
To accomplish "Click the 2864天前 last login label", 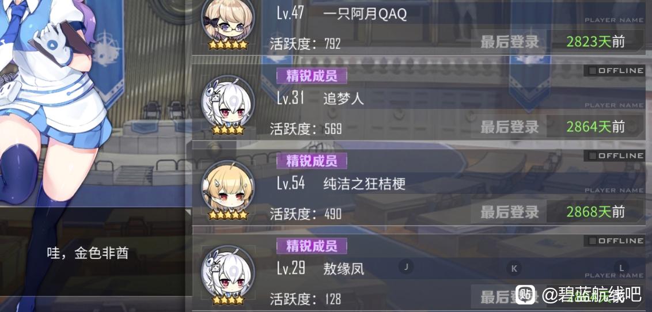I will click(596, 127).
